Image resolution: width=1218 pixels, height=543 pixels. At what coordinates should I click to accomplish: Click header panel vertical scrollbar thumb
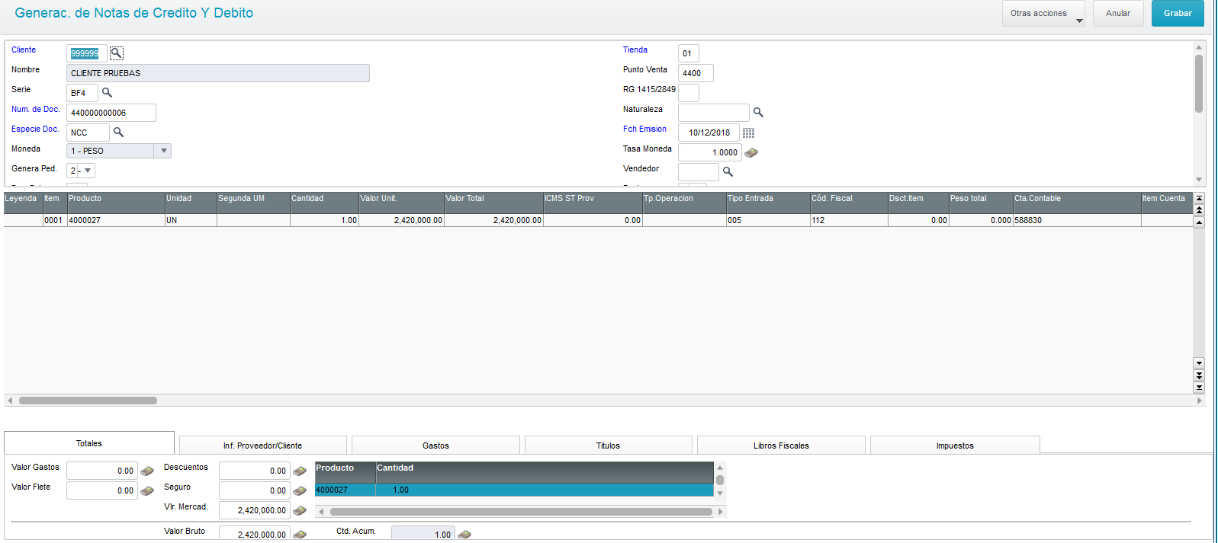pyautogui.click(x=1199, y=84)
